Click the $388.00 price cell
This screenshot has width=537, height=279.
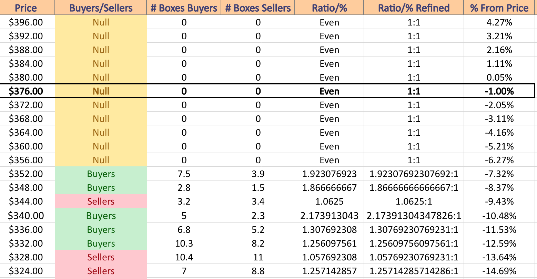27,50
